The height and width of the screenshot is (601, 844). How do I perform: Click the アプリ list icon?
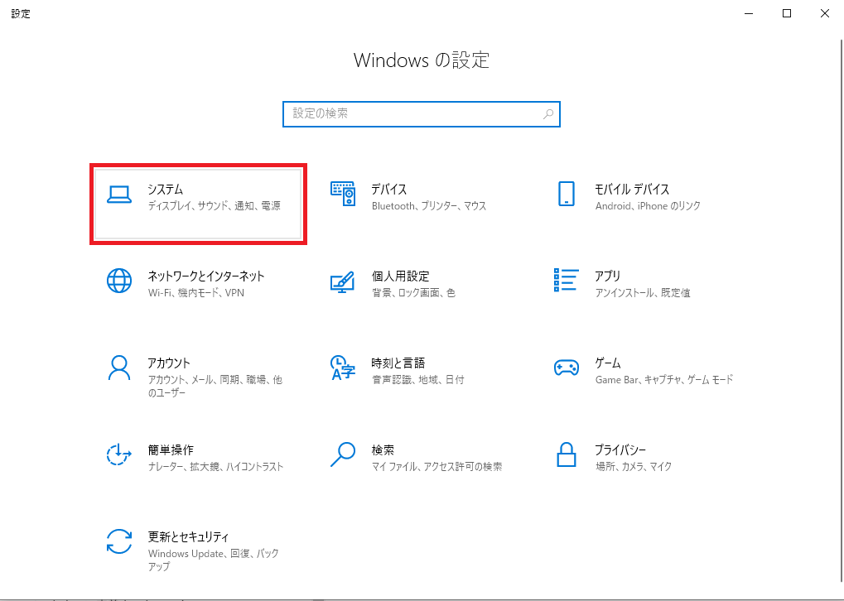tap(567, 281)
